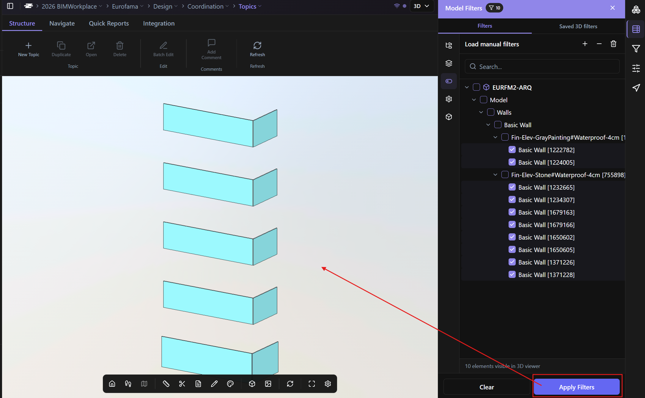Viewport: 645px width, 398px height.
Task: Select the markup pencil tool
Action: tap(214, 384)
